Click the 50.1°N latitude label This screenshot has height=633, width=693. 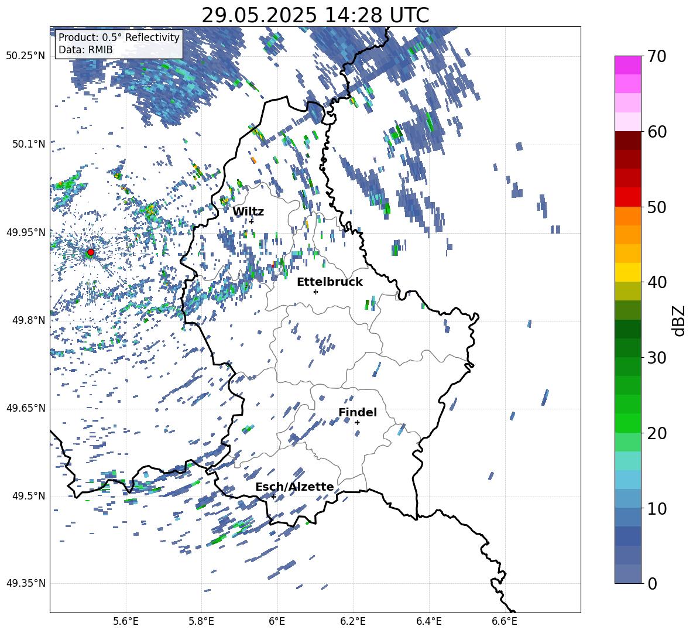(29, 144)
